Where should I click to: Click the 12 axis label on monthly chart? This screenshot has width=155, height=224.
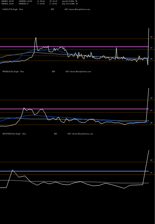click(x=151, y=160)
